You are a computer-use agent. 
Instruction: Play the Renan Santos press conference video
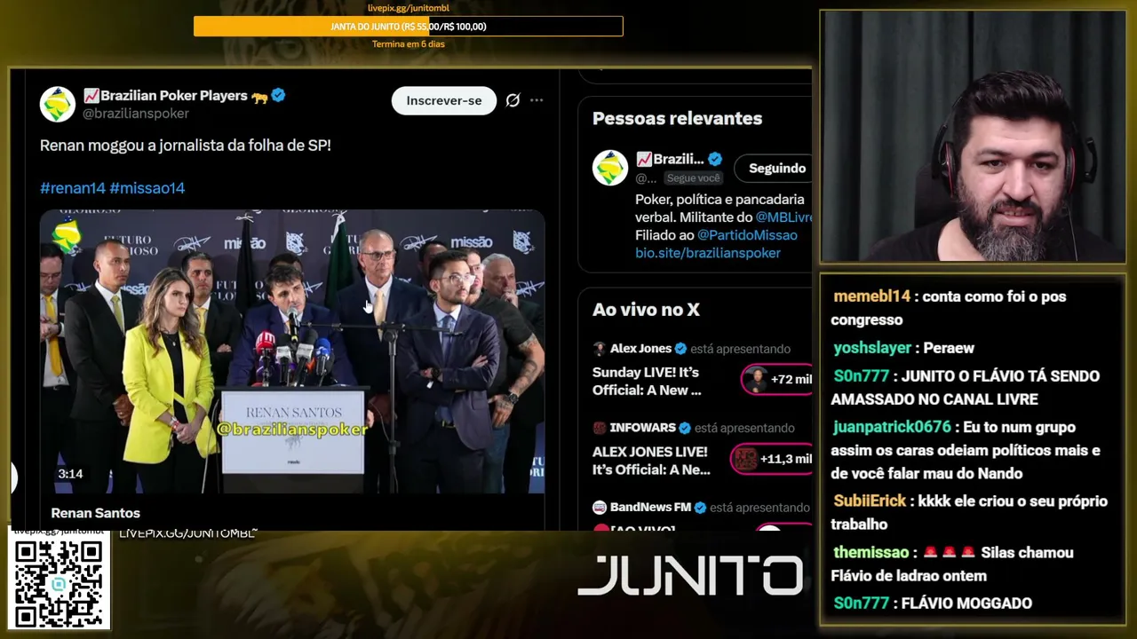coord(292,351)
